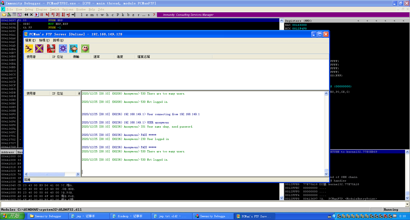Show handles with the h button
The width and height of the screenshot is (410, 220).
point(107,15)
